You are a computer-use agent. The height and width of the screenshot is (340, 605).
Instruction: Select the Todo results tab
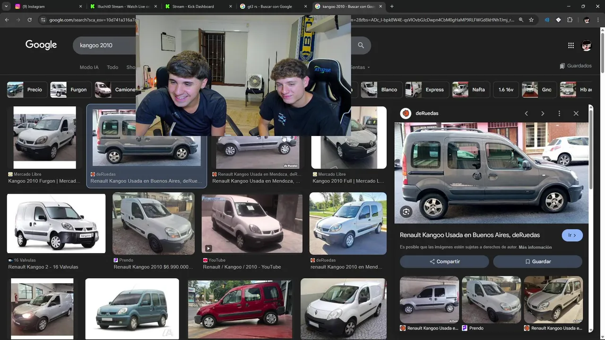112,68
